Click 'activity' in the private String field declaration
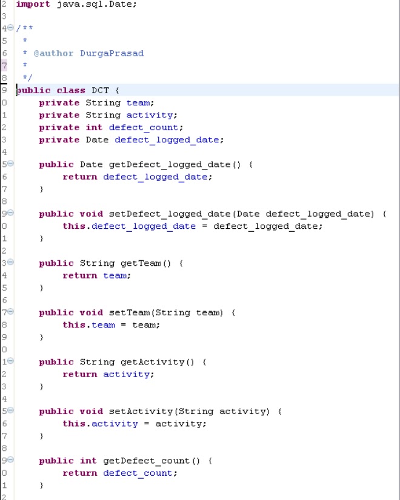The height and width of the screenshot is (500, 400). [150, 115]
